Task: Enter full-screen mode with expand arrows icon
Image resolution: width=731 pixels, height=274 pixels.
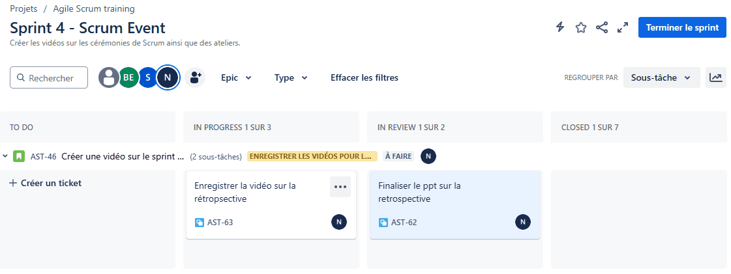Action: click(x=622, y=27)
